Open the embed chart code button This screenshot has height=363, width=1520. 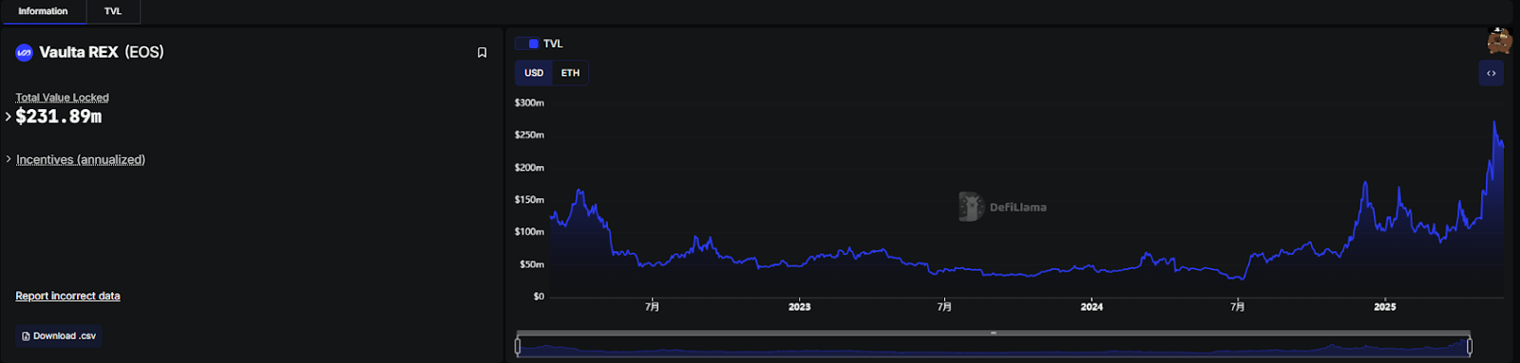(x=1491, y=73)
